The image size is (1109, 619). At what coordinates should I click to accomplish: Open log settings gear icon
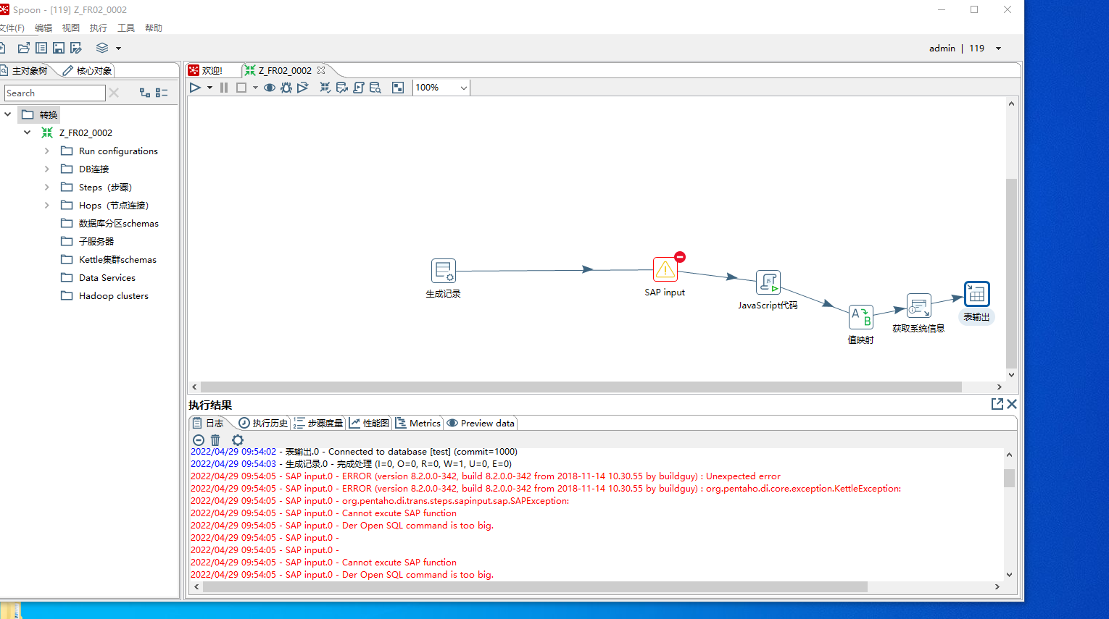[238, 440]
